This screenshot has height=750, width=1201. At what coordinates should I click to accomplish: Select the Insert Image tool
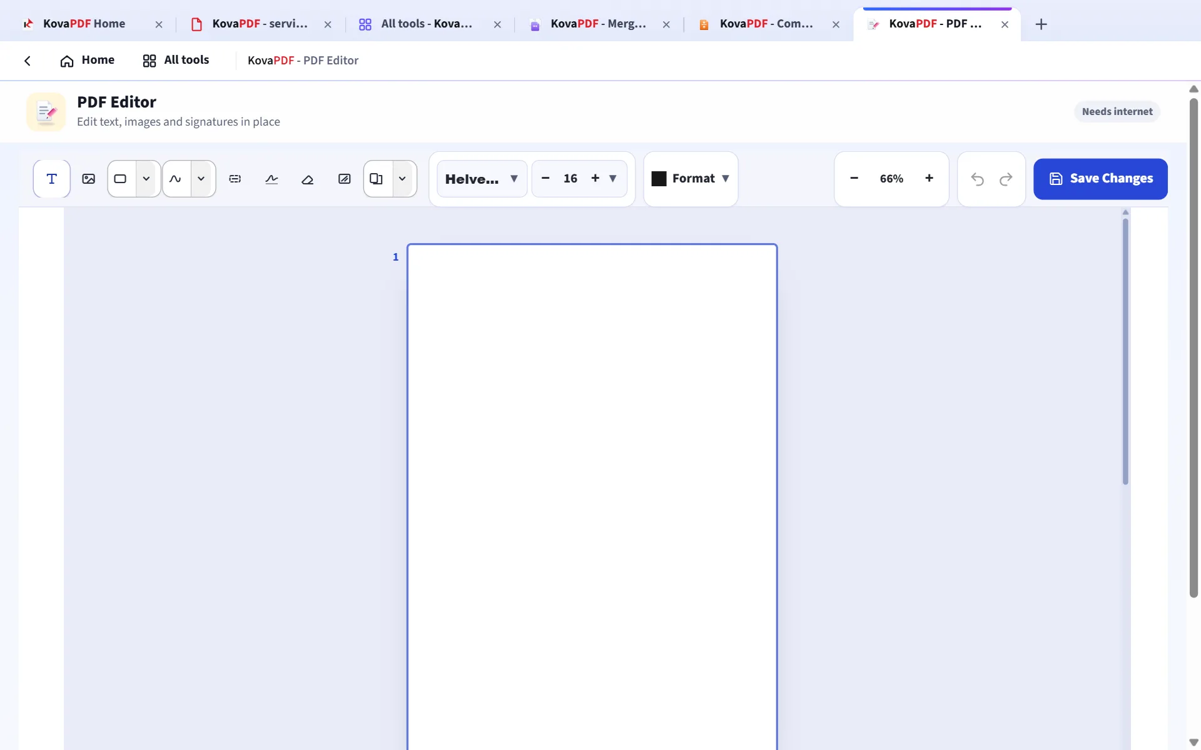click(89, 179)
